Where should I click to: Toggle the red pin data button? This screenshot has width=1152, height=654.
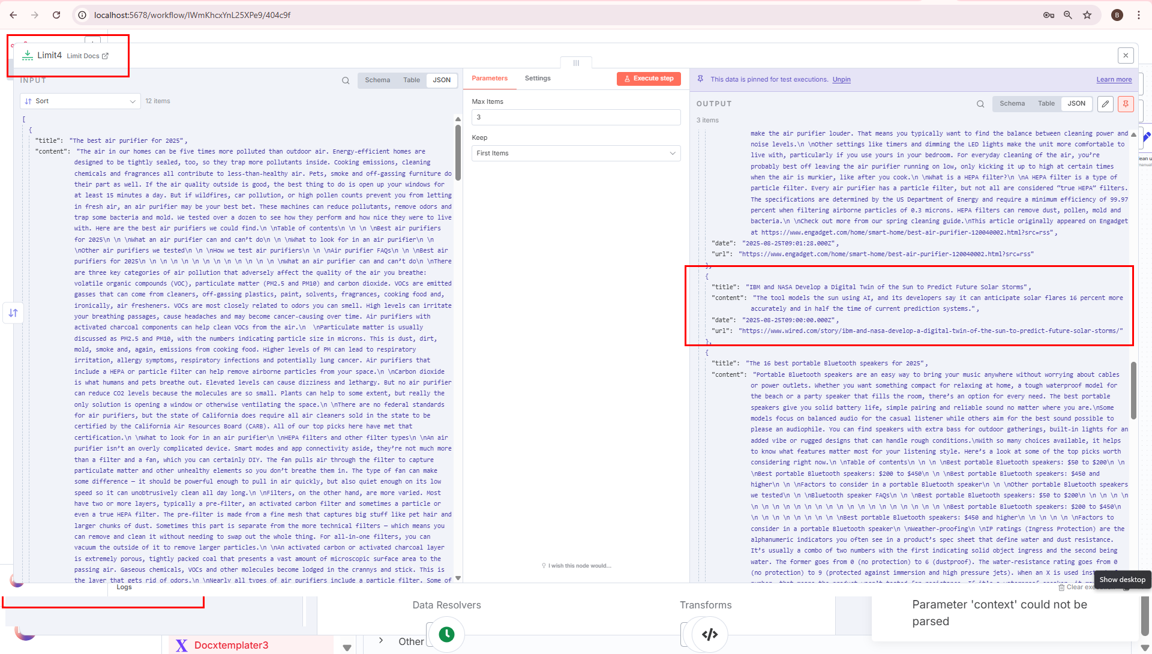tap(1126, 104)
